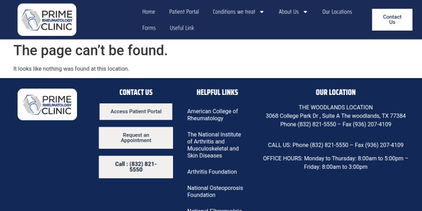This screenshot has height=211, width=422.
Task: Click the Friday: 8:00am to 3:00pm text
Action: click(335, 167)
